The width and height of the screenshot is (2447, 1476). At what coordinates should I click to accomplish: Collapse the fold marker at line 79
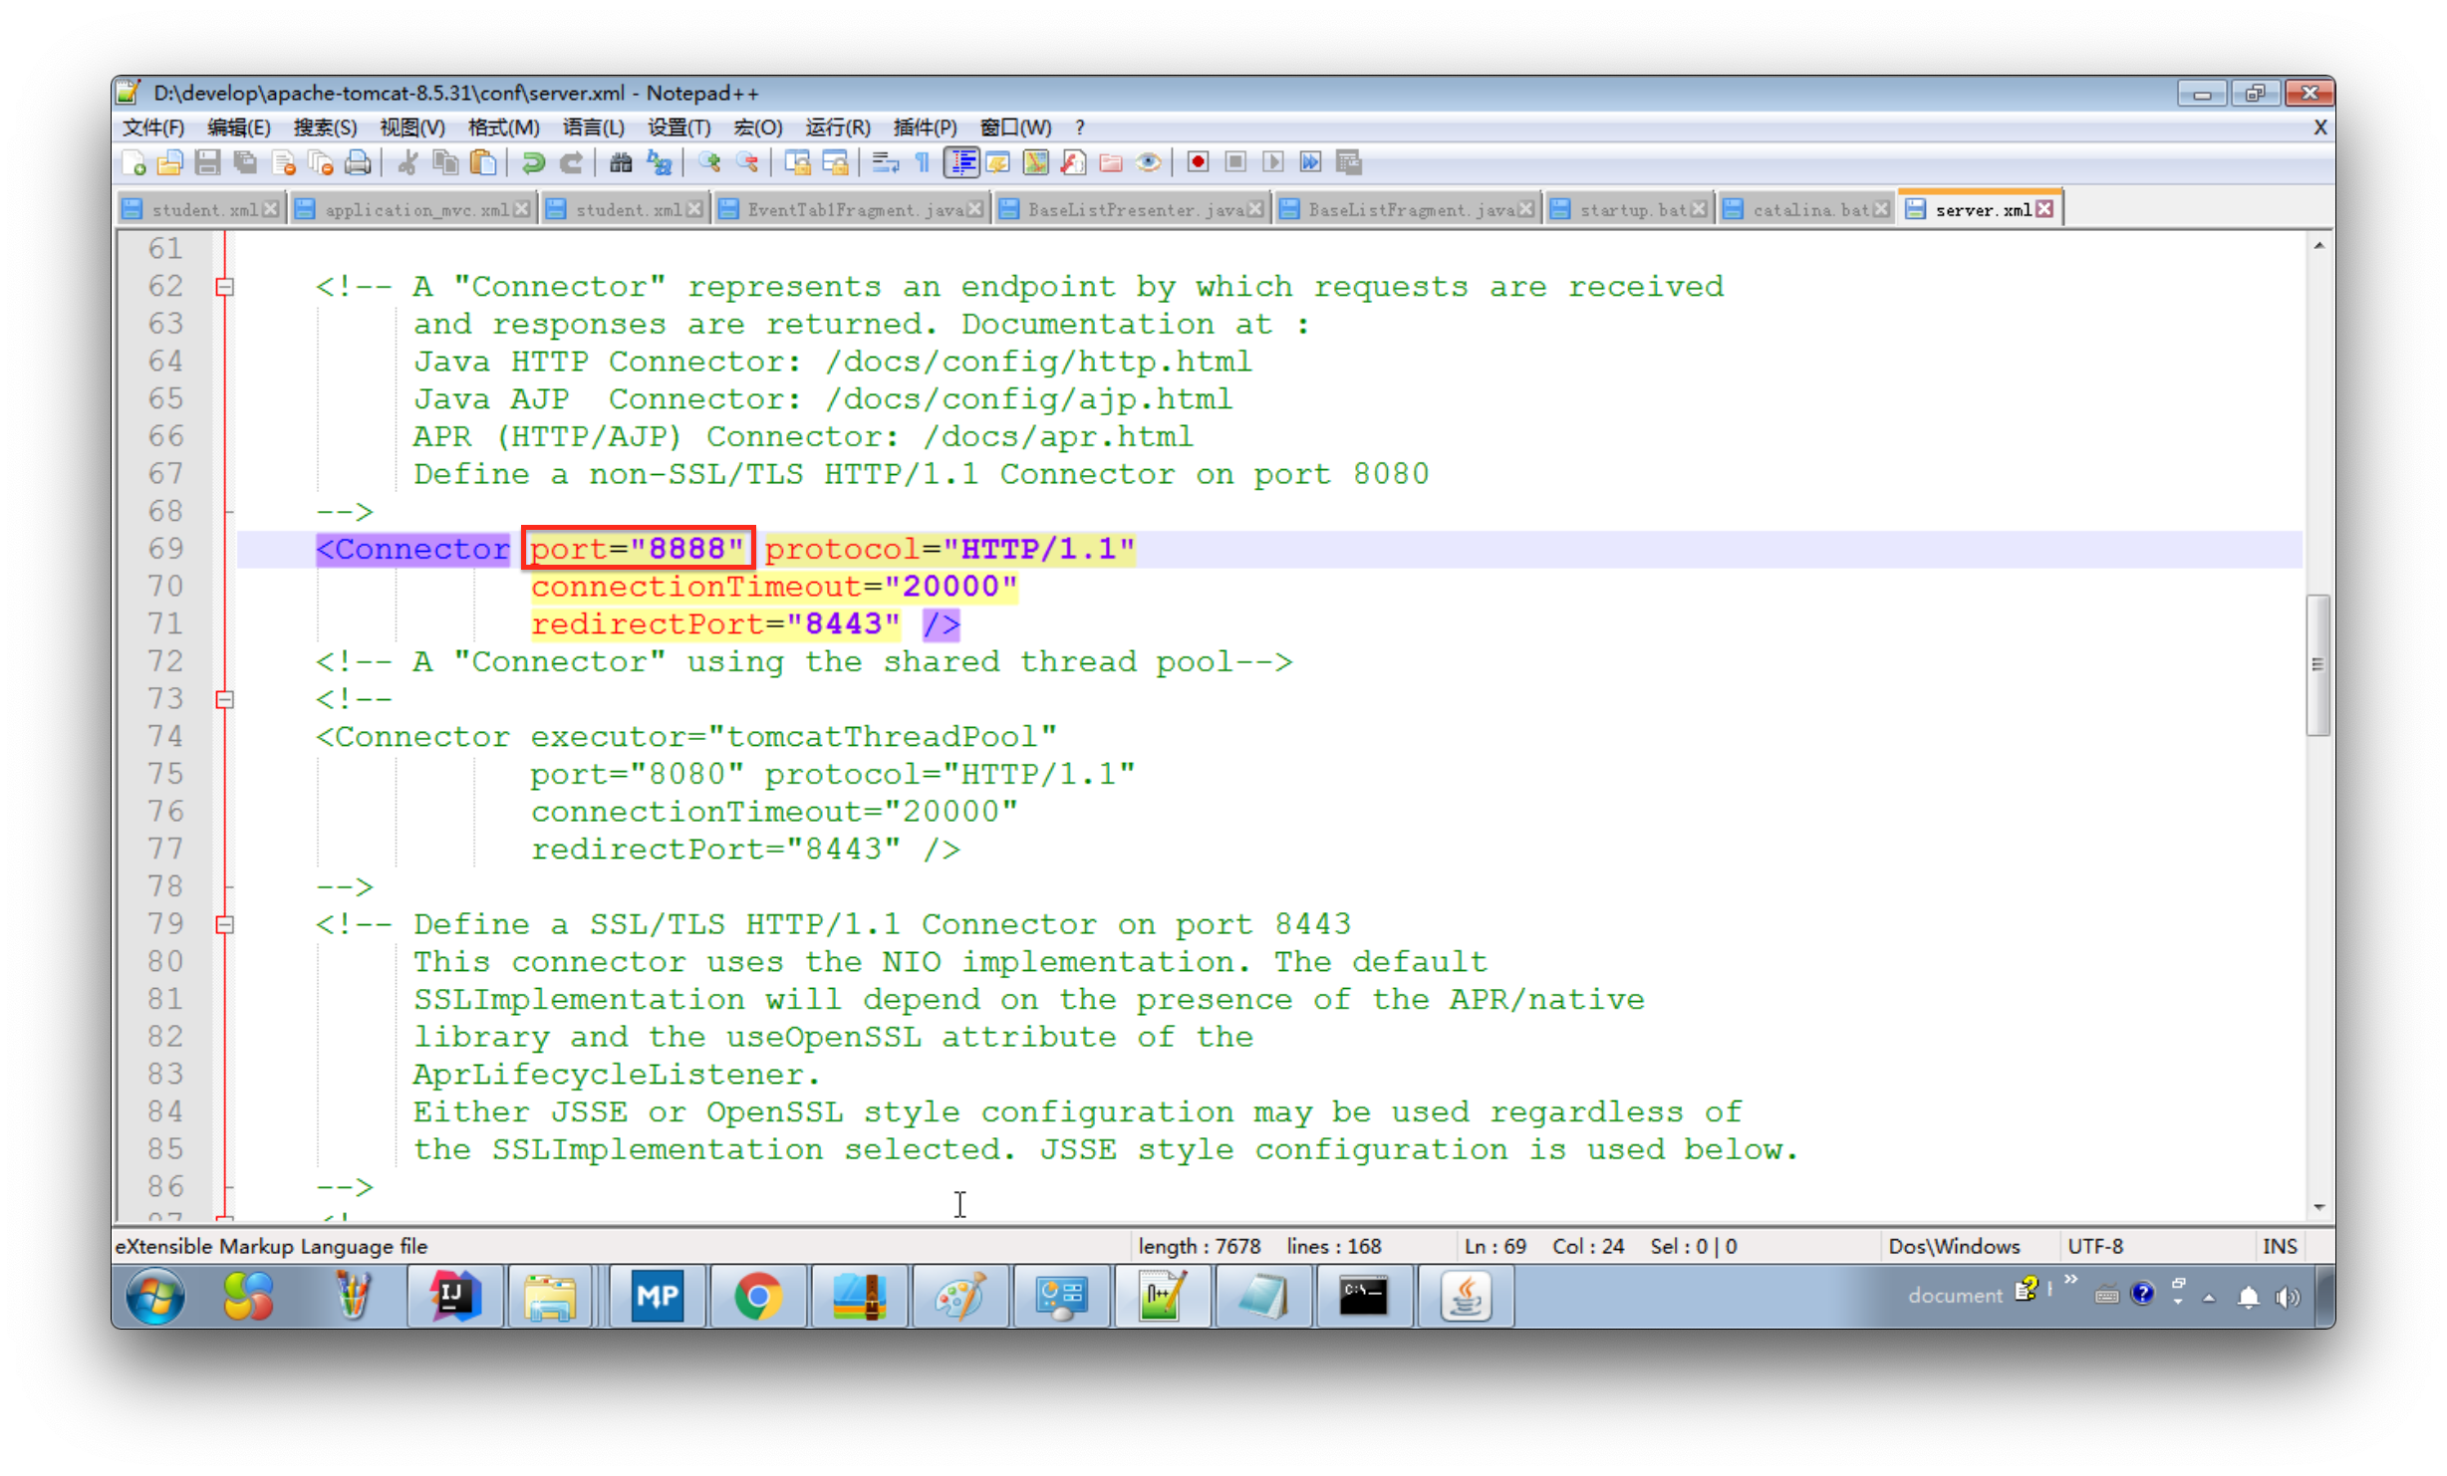point(225,925)
